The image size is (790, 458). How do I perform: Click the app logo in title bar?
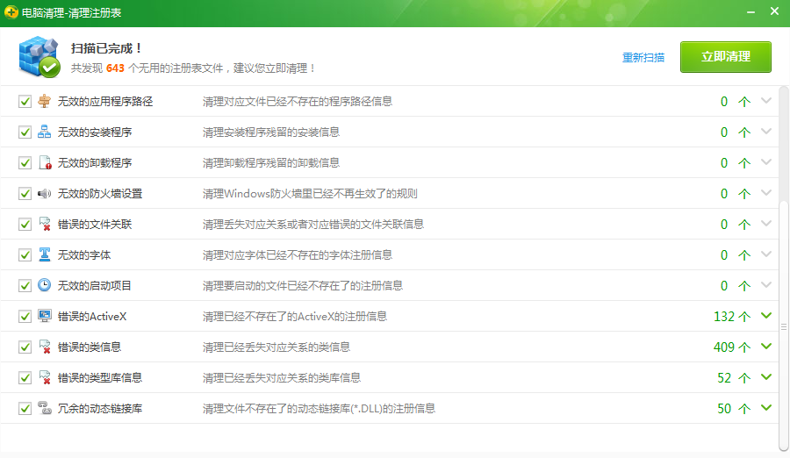click(11, 12)
